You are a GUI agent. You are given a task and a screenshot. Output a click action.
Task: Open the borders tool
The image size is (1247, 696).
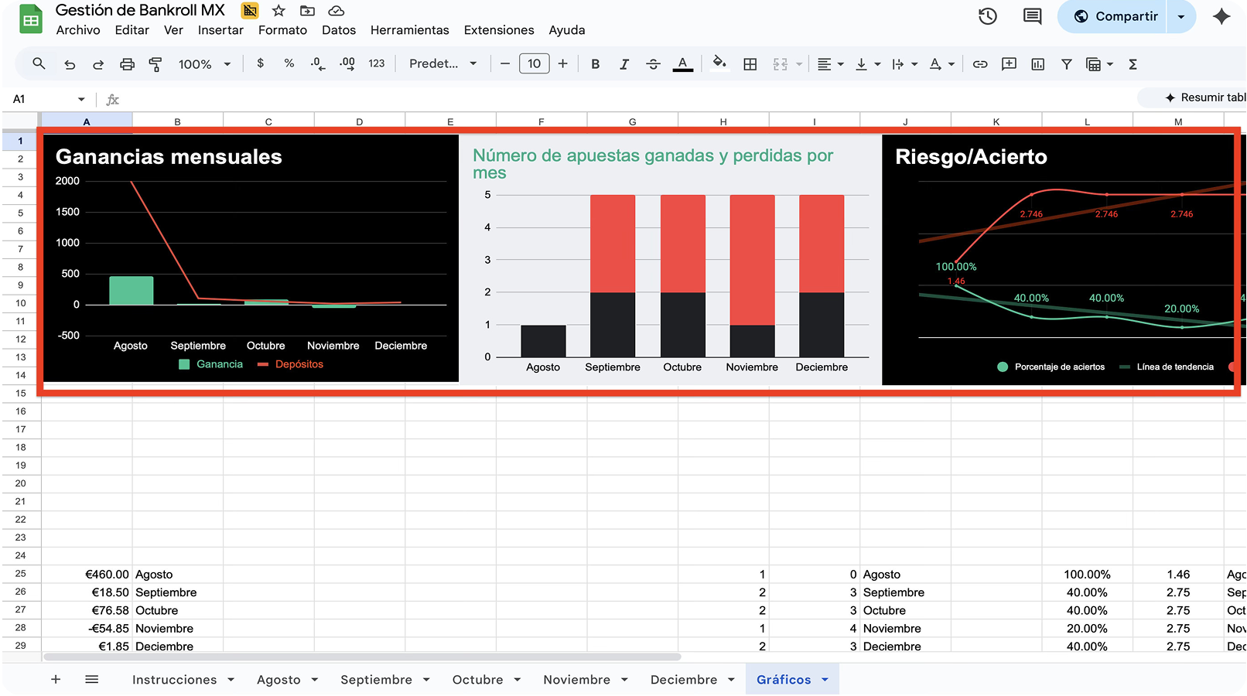tap(750, 64)
